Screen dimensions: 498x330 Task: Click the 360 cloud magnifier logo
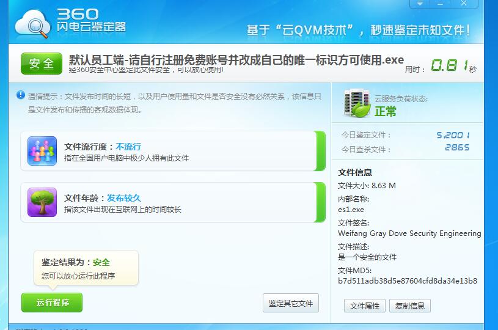click(x=33, y=24)
